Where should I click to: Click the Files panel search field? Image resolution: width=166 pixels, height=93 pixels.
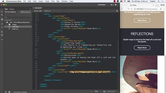(x=18, y=17)
